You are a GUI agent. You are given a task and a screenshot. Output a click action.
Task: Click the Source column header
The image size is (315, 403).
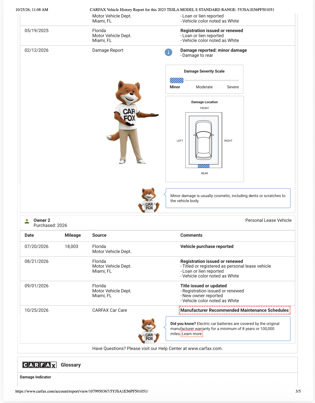point(99,235)
